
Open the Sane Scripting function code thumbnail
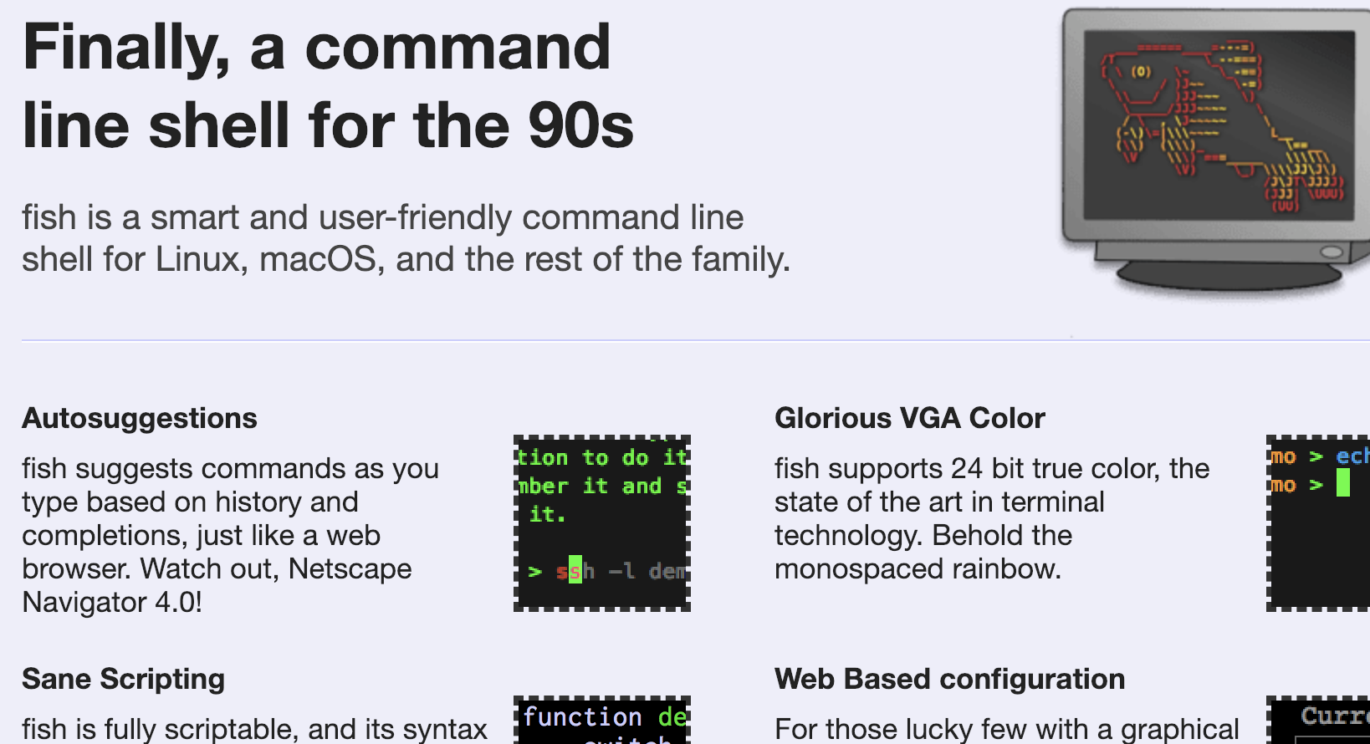coord(601,721)
